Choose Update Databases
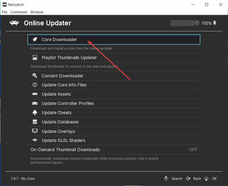228x186 pixels. [x=114, y=122]
